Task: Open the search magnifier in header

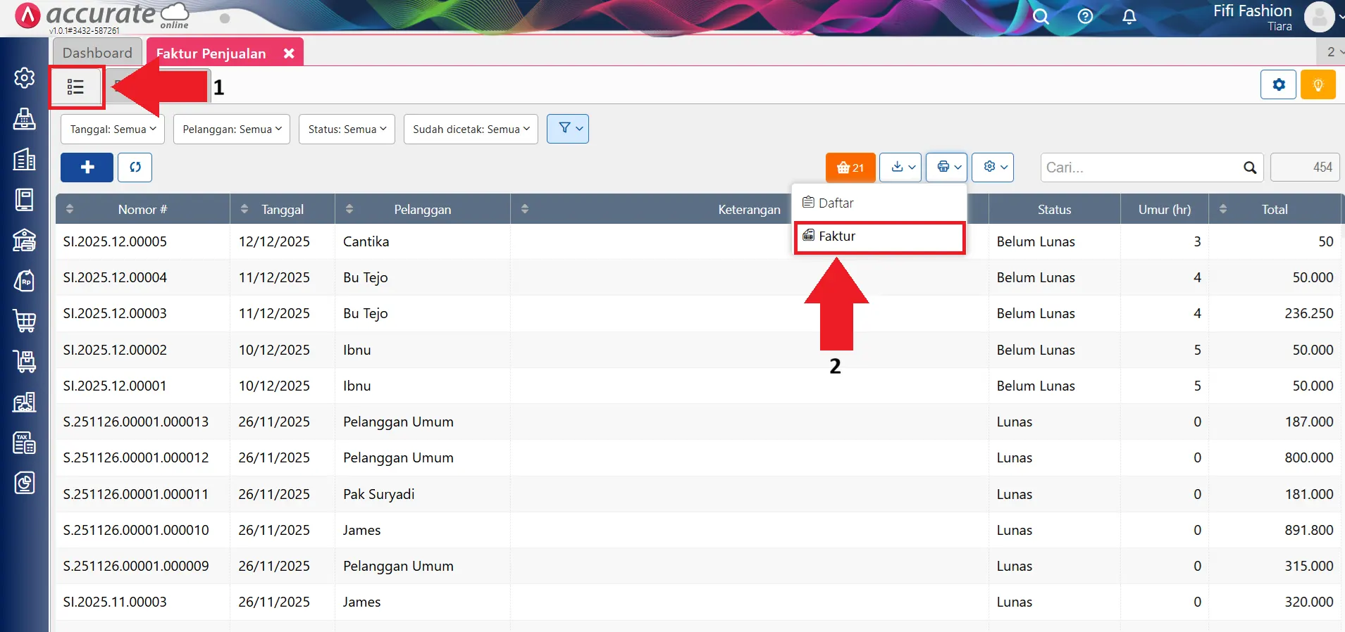Action: [x=1041, y=17]
